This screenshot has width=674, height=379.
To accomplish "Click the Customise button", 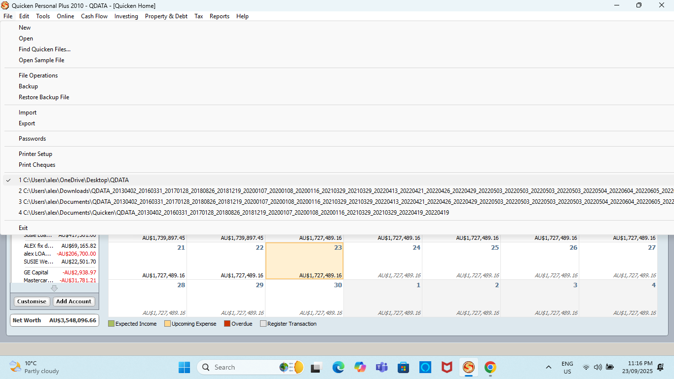I will click(x=32, y=302).
